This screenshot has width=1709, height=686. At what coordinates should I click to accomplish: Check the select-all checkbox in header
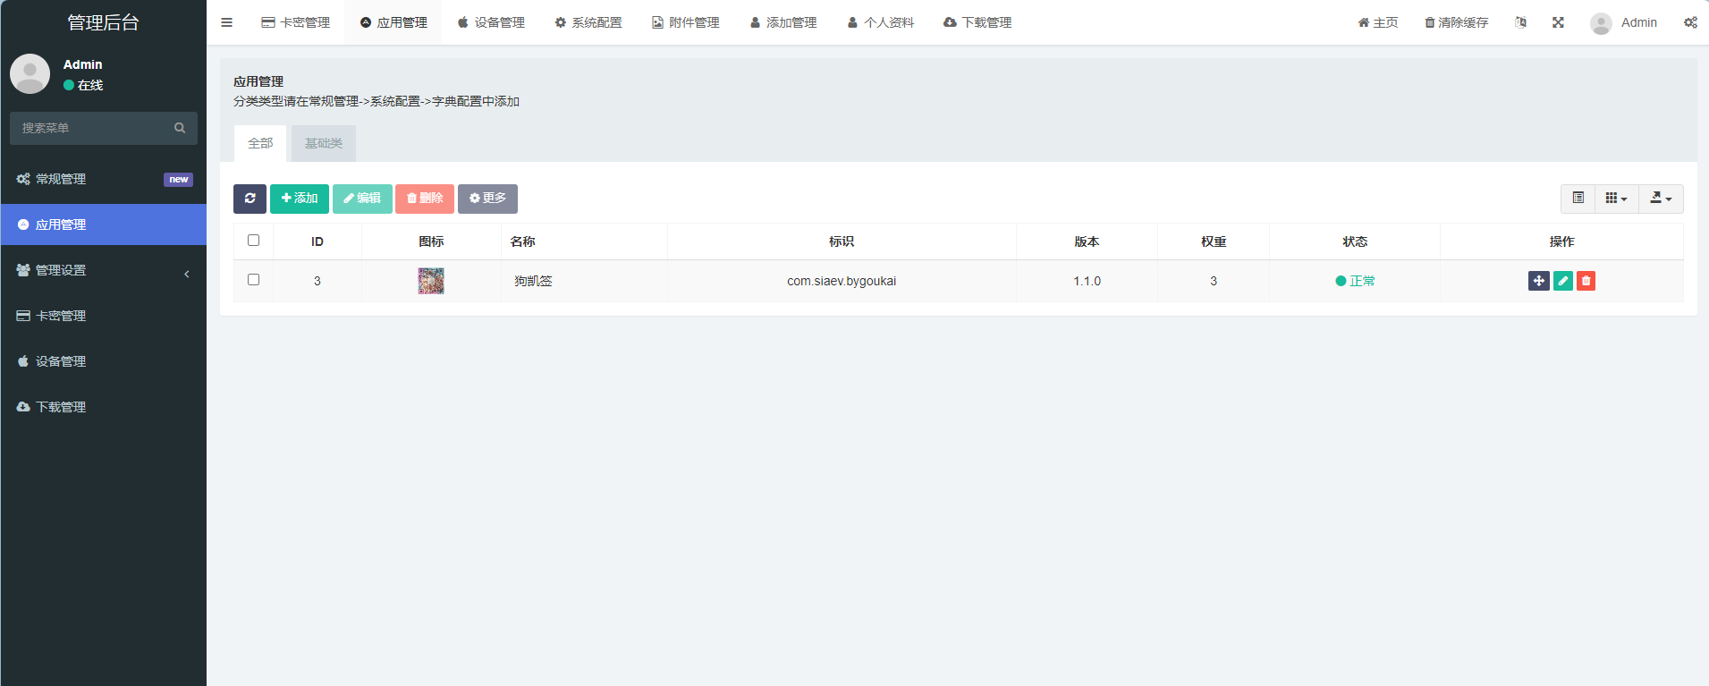(253, 241)
